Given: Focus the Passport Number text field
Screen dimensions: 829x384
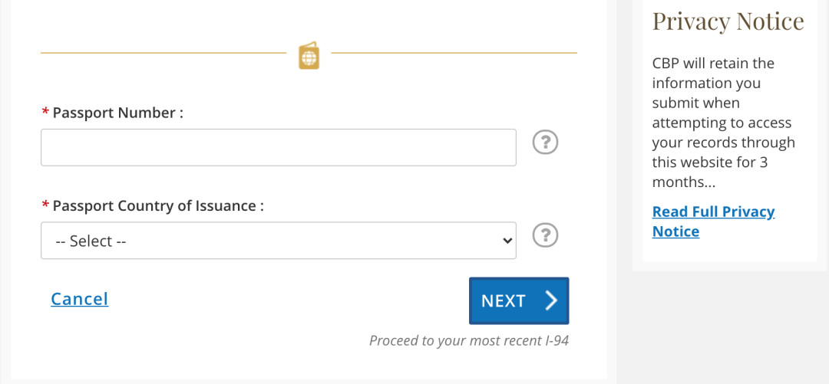Looking at the screenshot, I should (x=278, y=147).
